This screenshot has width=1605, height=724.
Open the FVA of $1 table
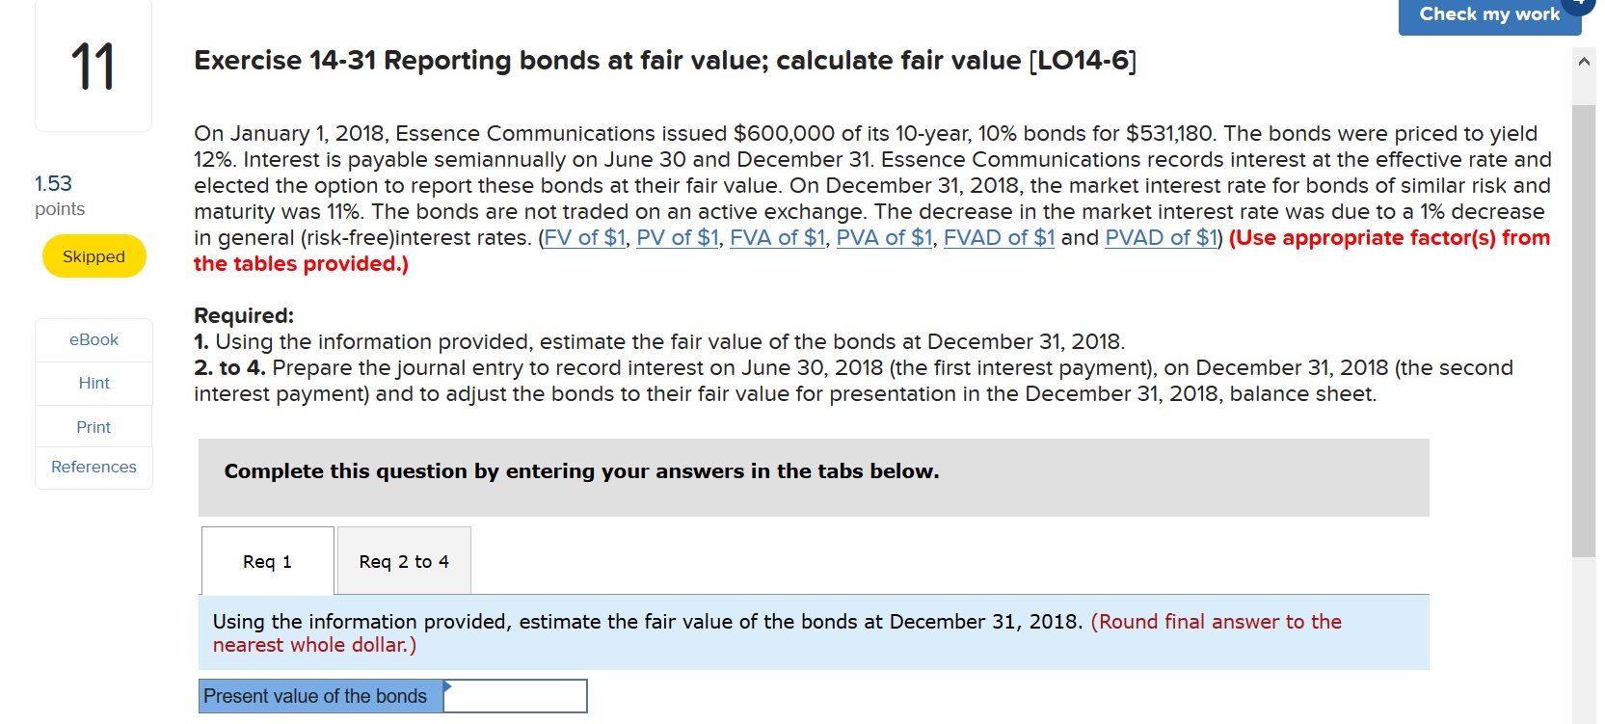(x=777, y=237)
